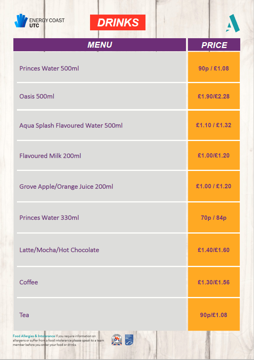254x360 pixels.
Task: Click the 70p / 84p price cell
Action: [x=214, y=217]
